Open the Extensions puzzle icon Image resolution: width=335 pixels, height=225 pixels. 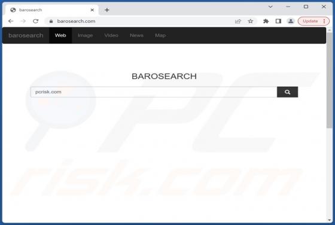266,21
